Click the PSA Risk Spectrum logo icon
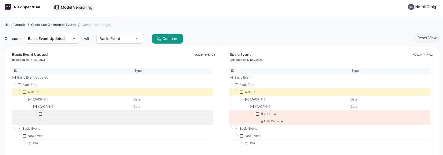 pyautogui.click(x=8, y=7)
